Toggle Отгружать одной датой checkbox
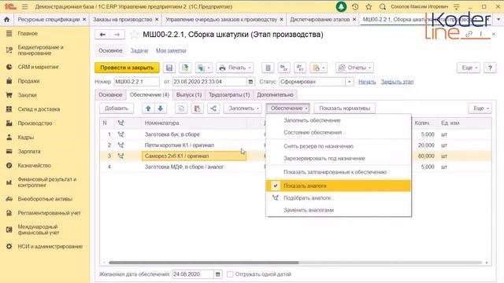Screen dimensions: 504x283 230,274
